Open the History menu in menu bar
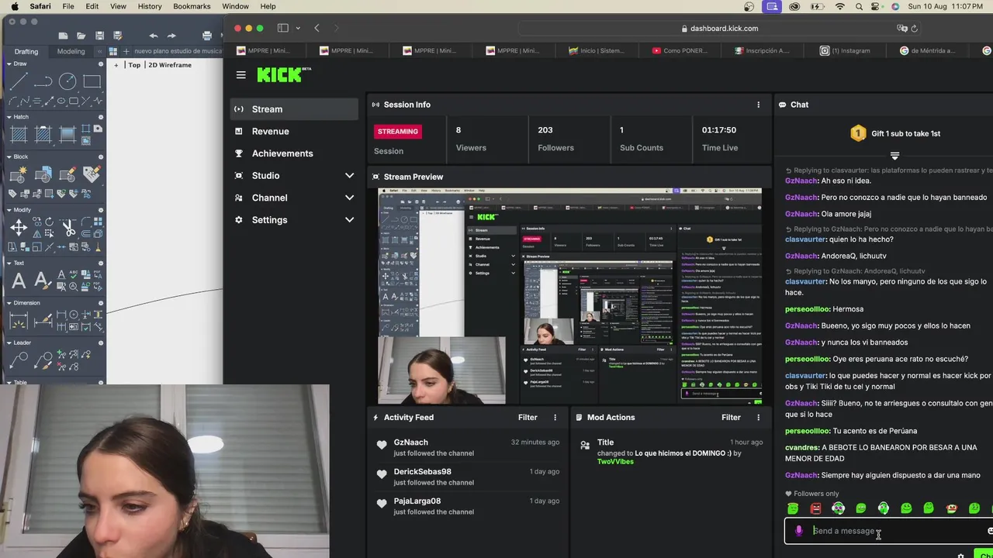Viewport: 993px width, 558px height. pyautogui.click(x=150, y=6)
